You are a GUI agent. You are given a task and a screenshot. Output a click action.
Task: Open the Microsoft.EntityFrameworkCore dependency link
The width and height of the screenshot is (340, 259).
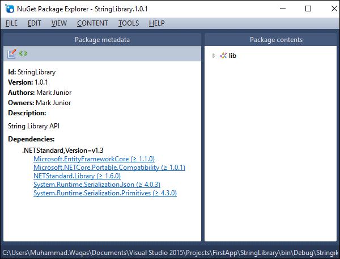coord(94,159)
